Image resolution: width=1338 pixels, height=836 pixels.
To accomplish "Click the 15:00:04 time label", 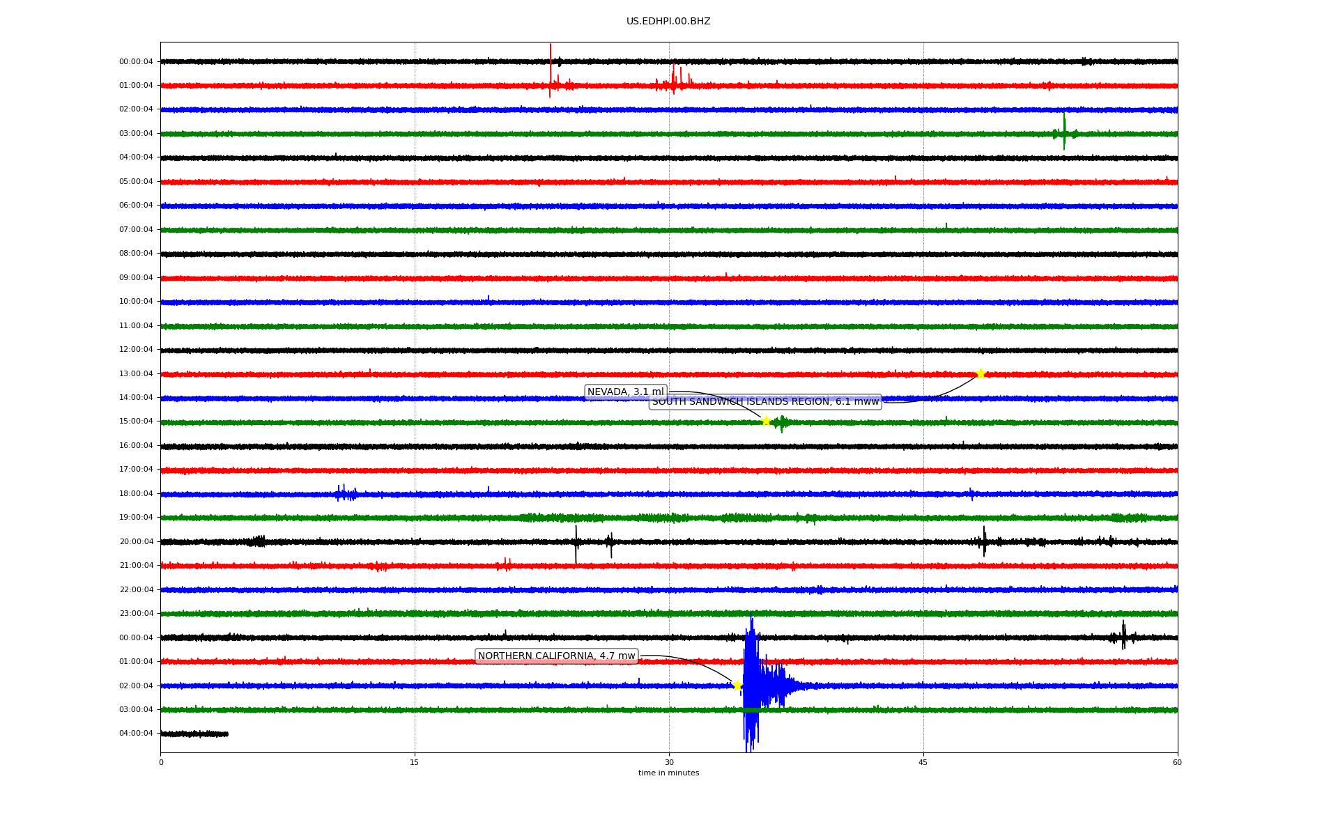I will (x=136, y=421).
